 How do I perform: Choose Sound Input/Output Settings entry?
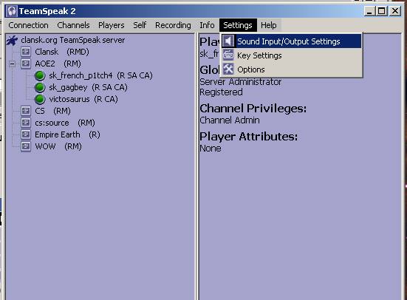(291, 41)
